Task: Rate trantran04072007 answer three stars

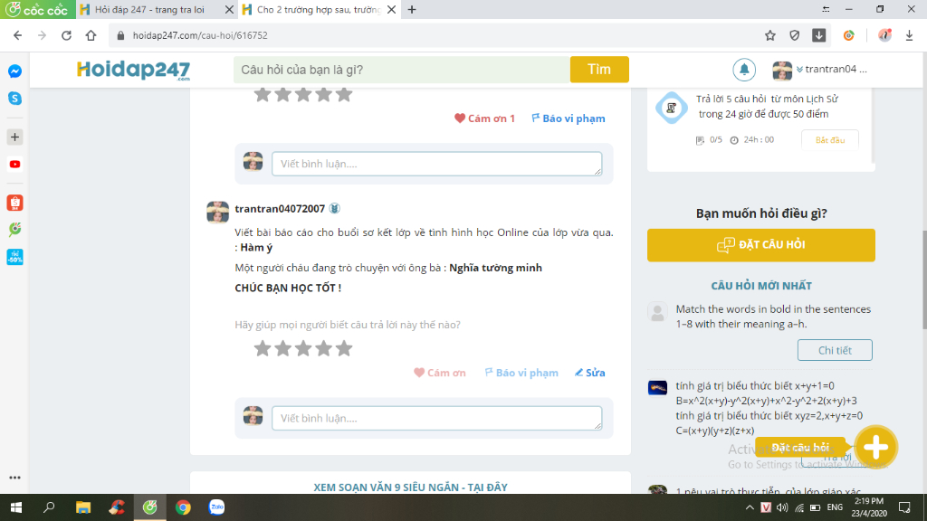Action: click(x=303, y=348)
